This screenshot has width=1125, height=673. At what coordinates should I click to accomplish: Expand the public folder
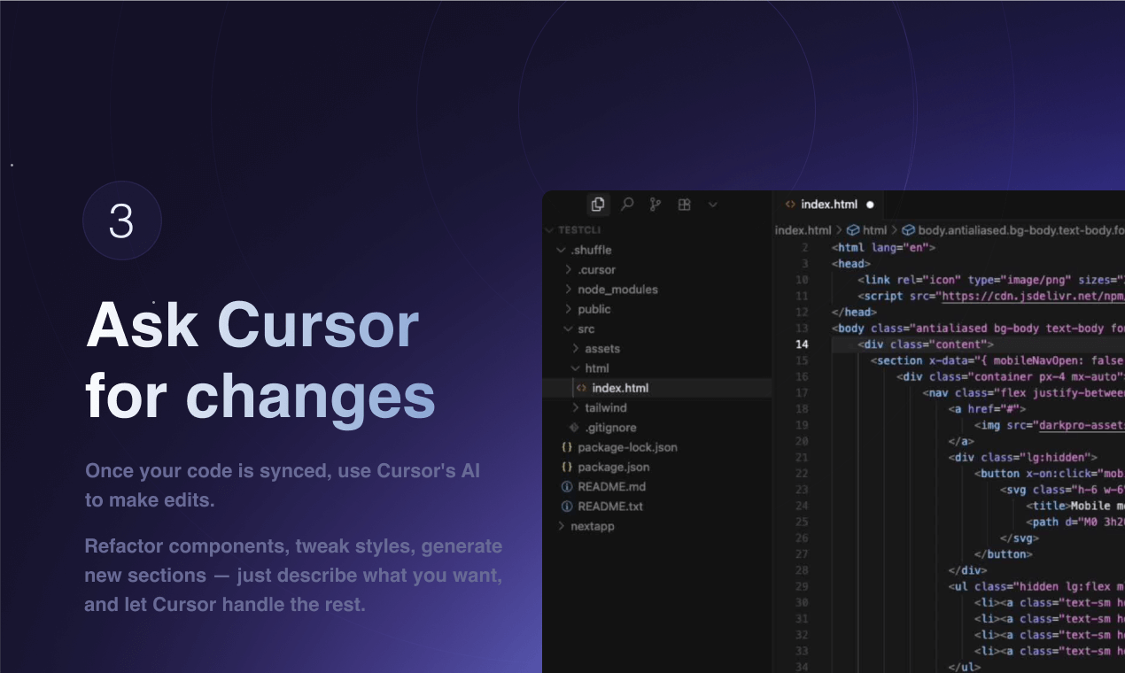[569, 309]
